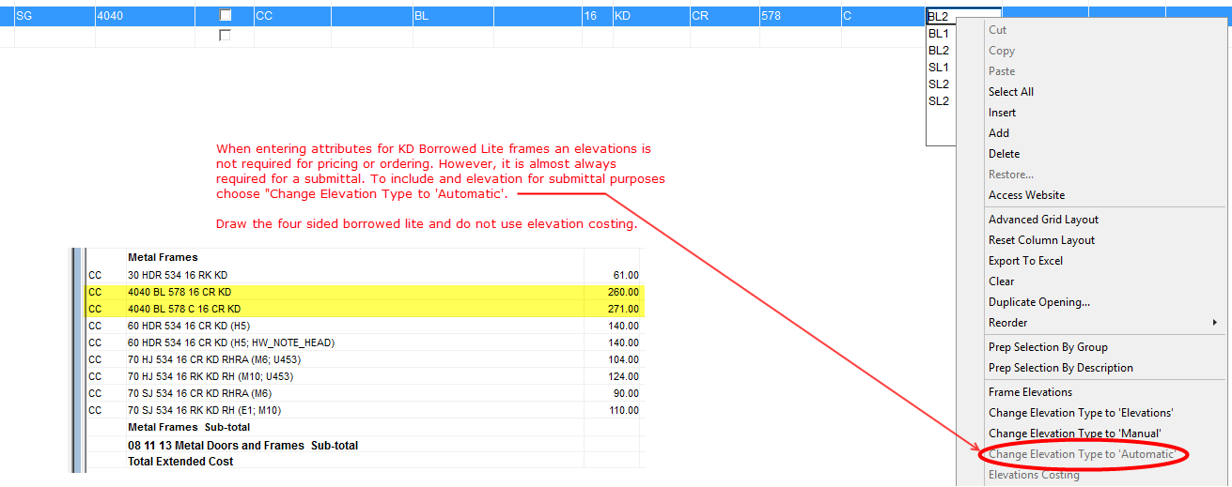Open Access Website menu entry
The image size is (1232, 487).
[1026, 195]
